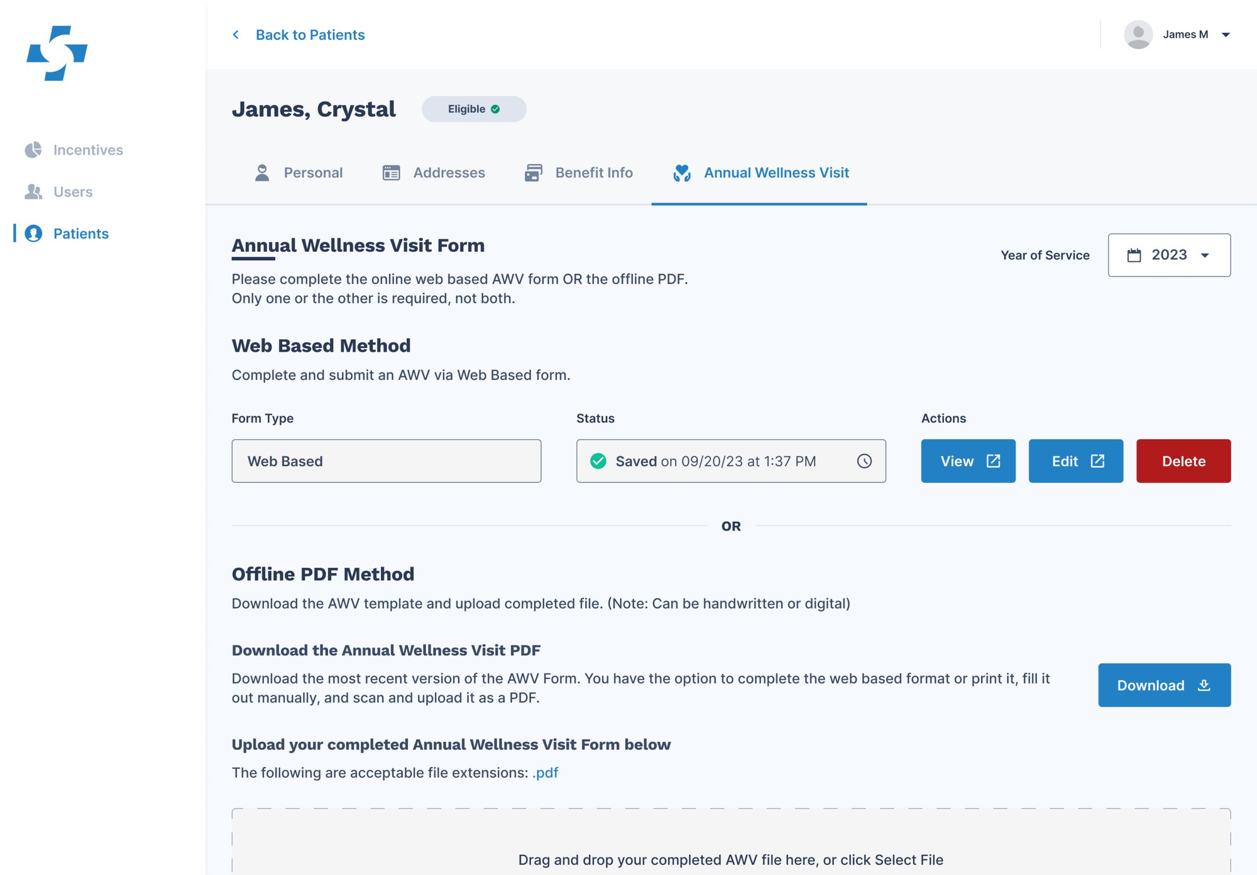Click the View form external link icon
This screenshot has height=875, width=1257.
tap(994, 462)
